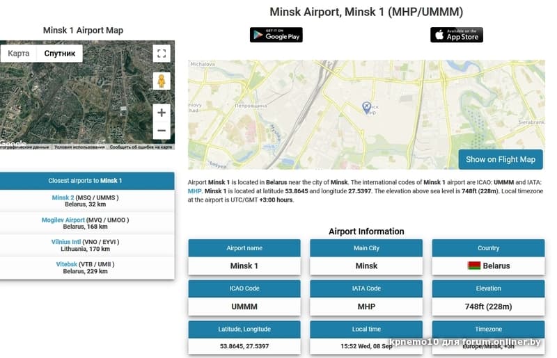
Task: Open the Minsk 2 airport link
Action: tap(63, 197)
